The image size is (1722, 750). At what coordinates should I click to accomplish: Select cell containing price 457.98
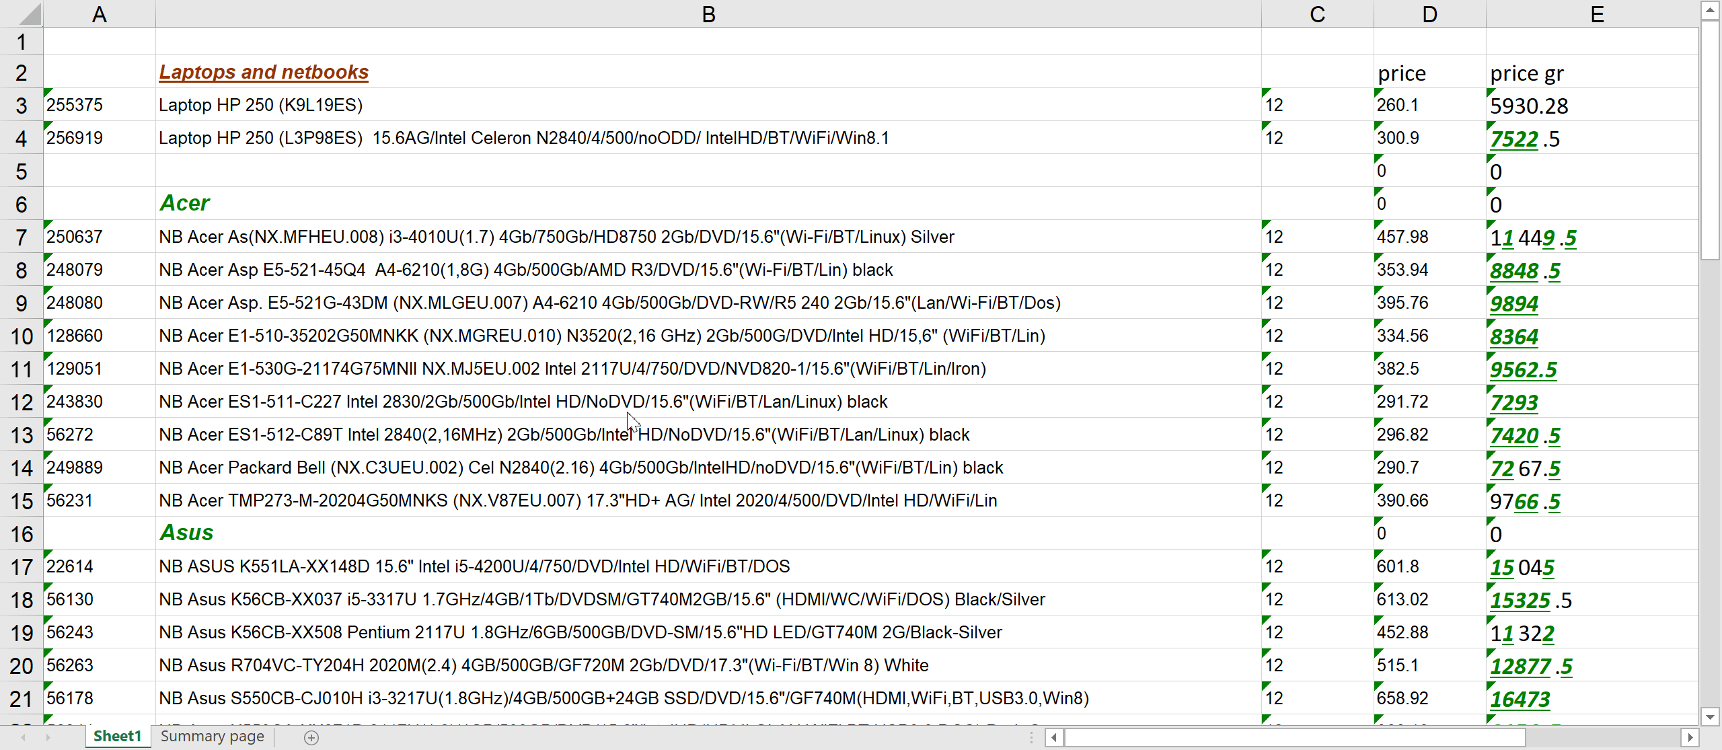click(x=1402, y=237)
